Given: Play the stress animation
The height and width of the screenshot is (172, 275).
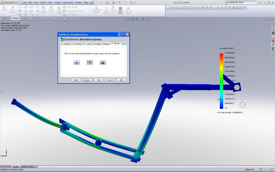Looking at the screenshot, I should (x=77, y=62).
